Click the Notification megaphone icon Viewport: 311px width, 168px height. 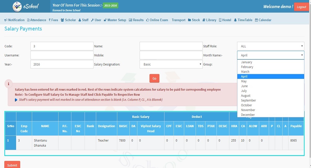click(6, 20)
